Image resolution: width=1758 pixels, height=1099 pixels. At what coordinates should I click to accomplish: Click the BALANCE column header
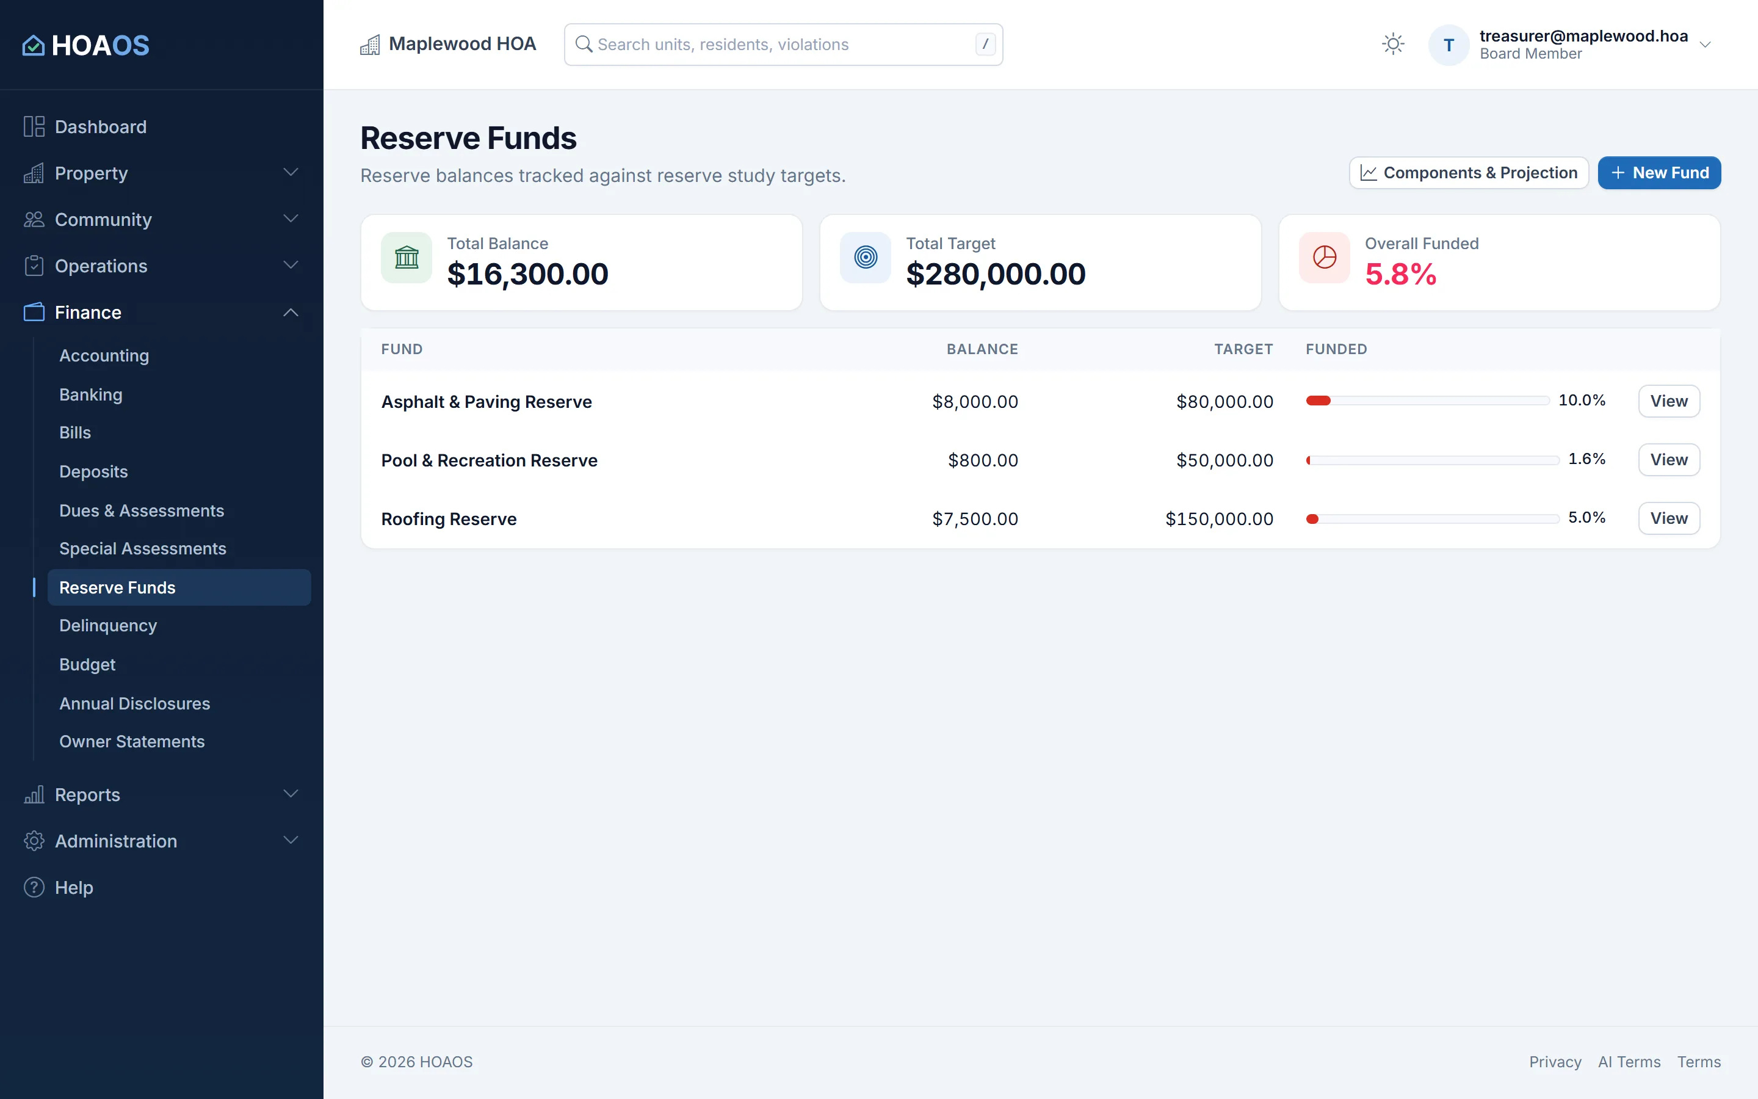pos(982,350)
